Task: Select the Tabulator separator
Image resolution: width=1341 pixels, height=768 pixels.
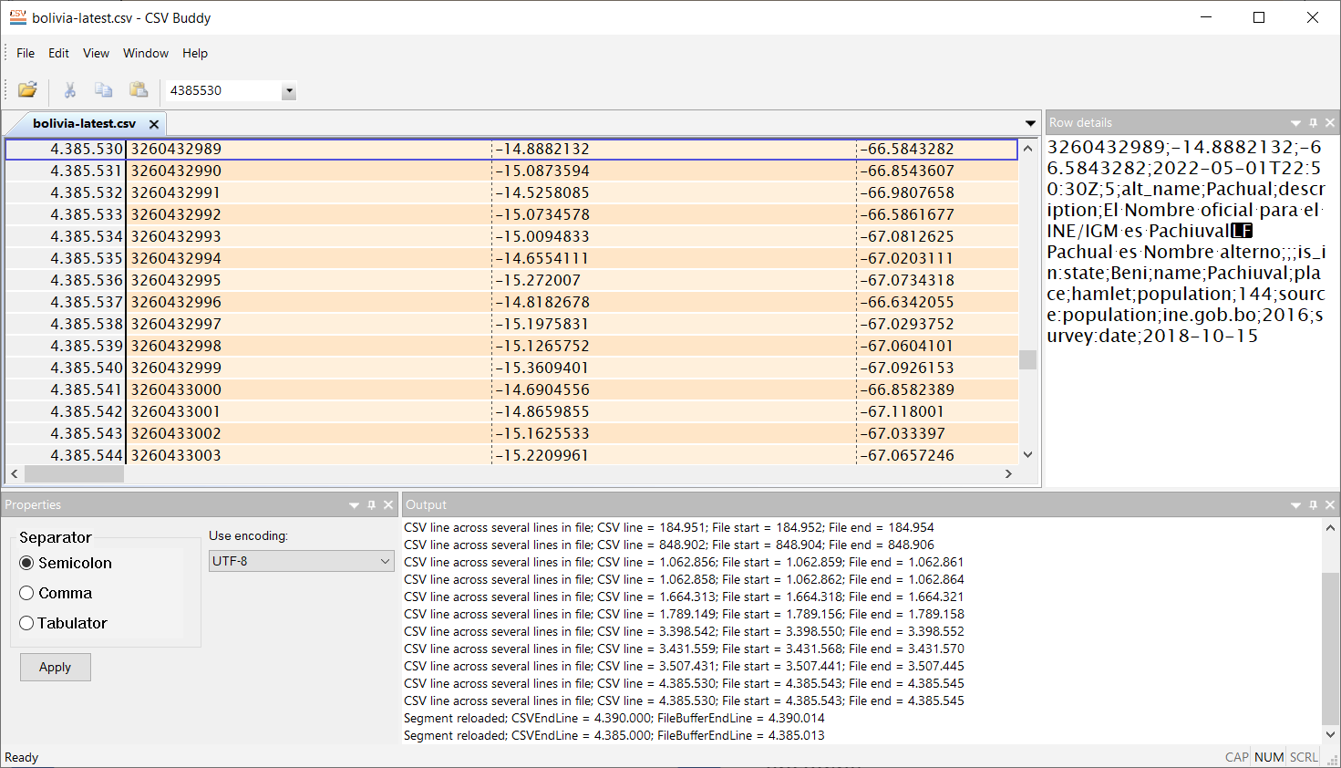Action: click(x=63, y=623)
